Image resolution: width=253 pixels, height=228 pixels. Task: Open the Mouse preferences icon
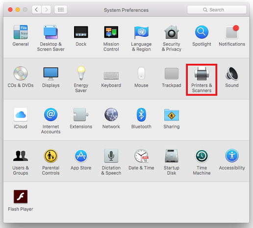(x=141, y=74)
